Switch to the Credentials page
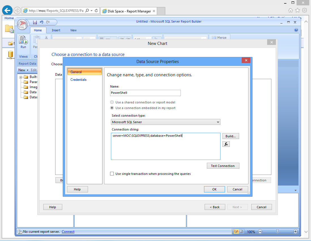The width and height of the screenshot is (311, 241). 78,80
